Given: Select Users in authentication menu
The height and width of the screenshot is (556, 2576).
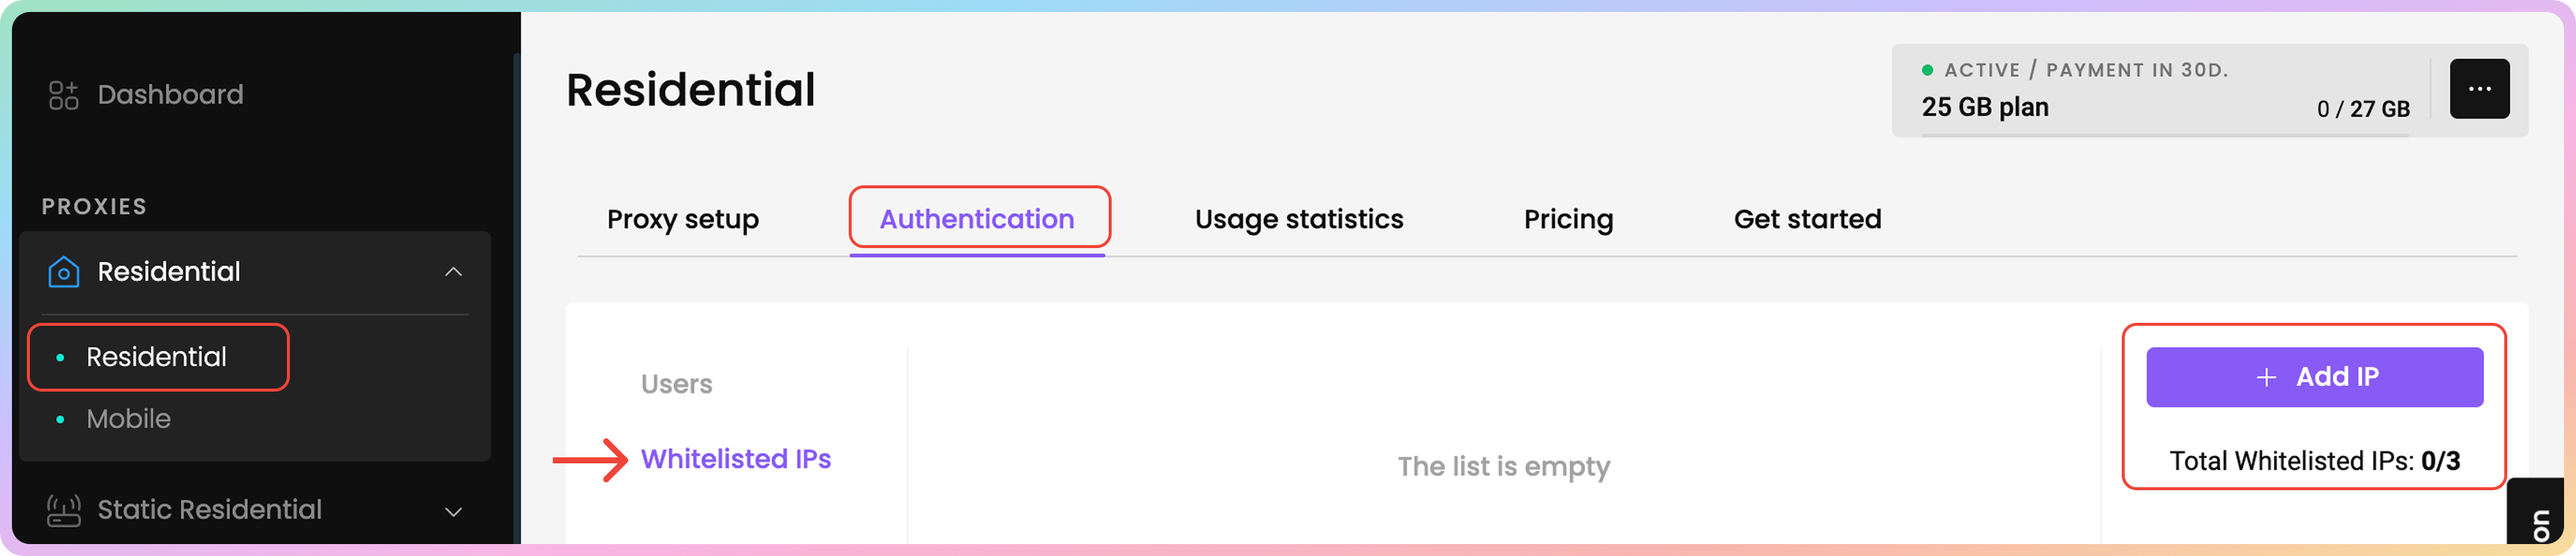Looking at the screenshot, I should pyautogui.click(x=676, y=384).
